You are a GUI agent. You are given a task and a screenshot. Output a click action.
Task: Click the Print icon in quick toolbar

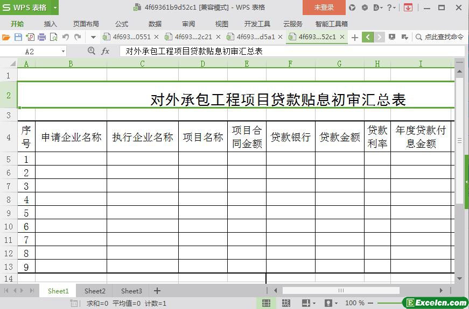(41, 37)
